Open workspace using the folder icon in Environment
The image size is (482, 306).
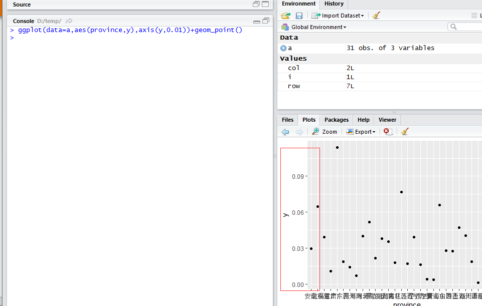(x=285, y=16)
